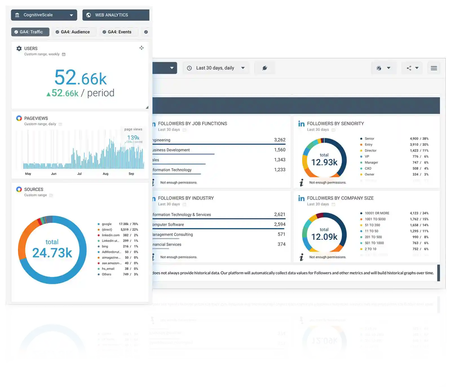
Task: Click the Senior row in seniority legend
Action: 394,138
